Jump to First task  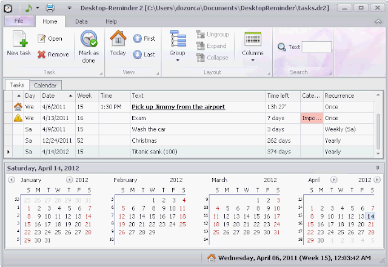click(144, 38)
